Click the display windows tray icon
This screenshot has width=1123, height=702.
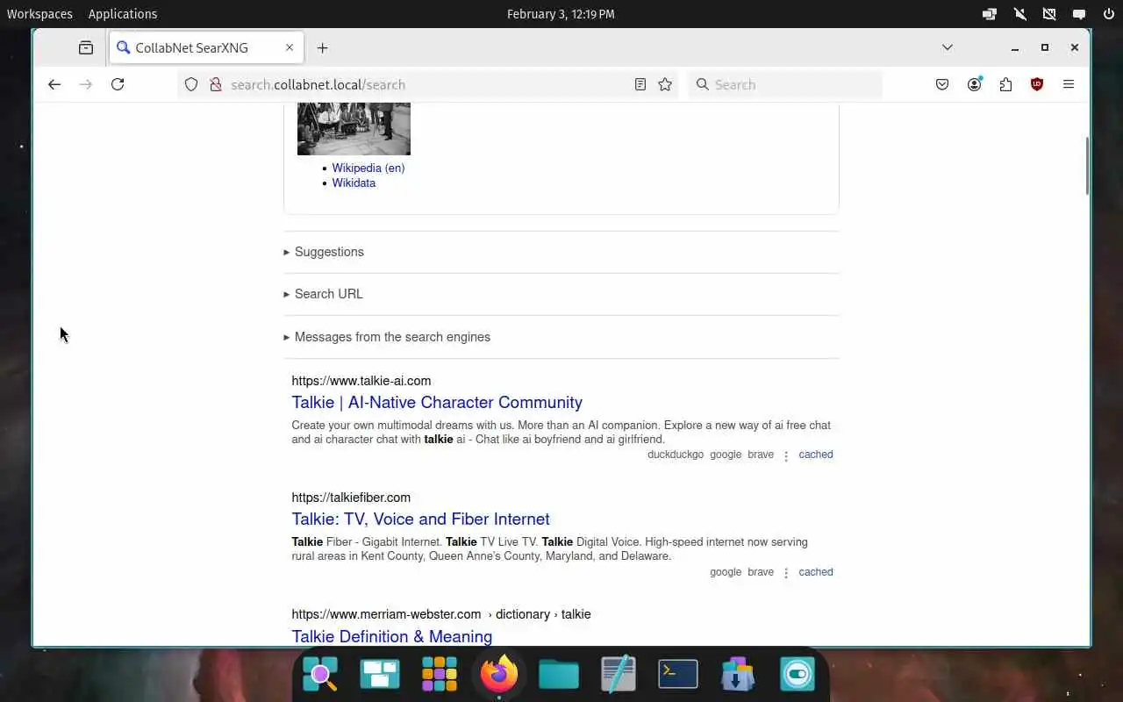coord(990,14)
